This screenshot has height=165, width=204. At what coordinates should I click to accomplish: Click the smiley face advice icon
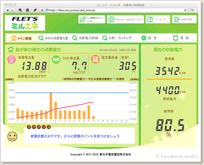coord(12,136)
